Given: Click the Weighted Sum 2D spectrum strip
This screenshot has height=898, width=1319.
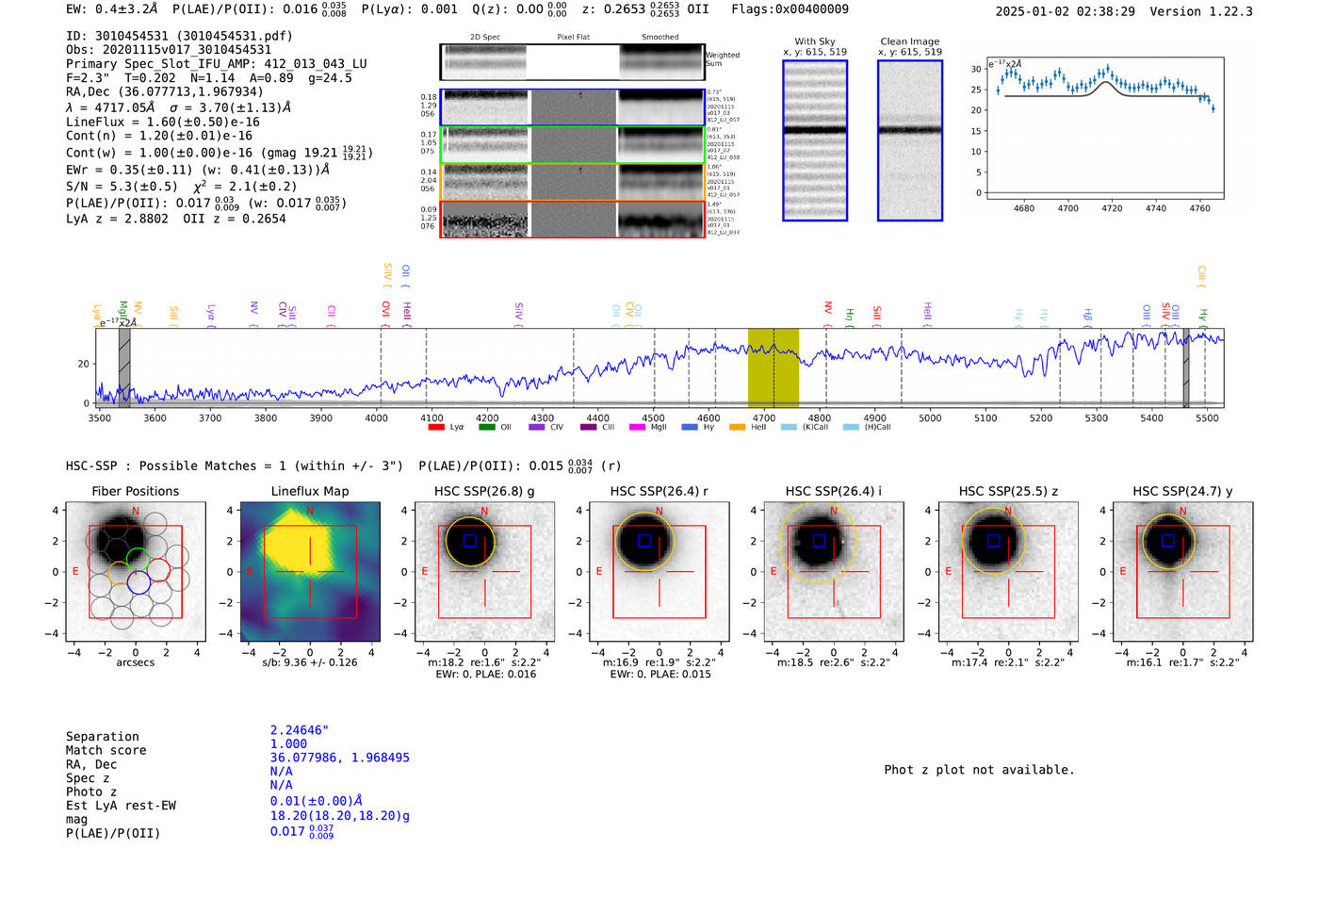Looking at the screenshot, I should coord(573,62).
